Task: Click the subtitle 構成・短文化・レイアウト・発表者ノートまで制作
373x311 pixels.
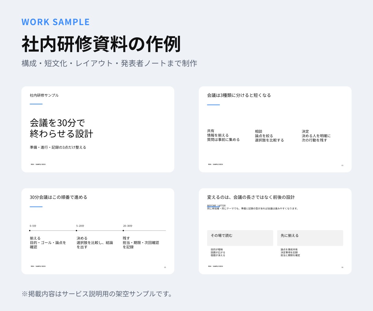Action: pos(109,63)
